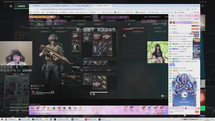Click the streamer webcam feed
Viewport: 215px width, 121px height.
16,53
